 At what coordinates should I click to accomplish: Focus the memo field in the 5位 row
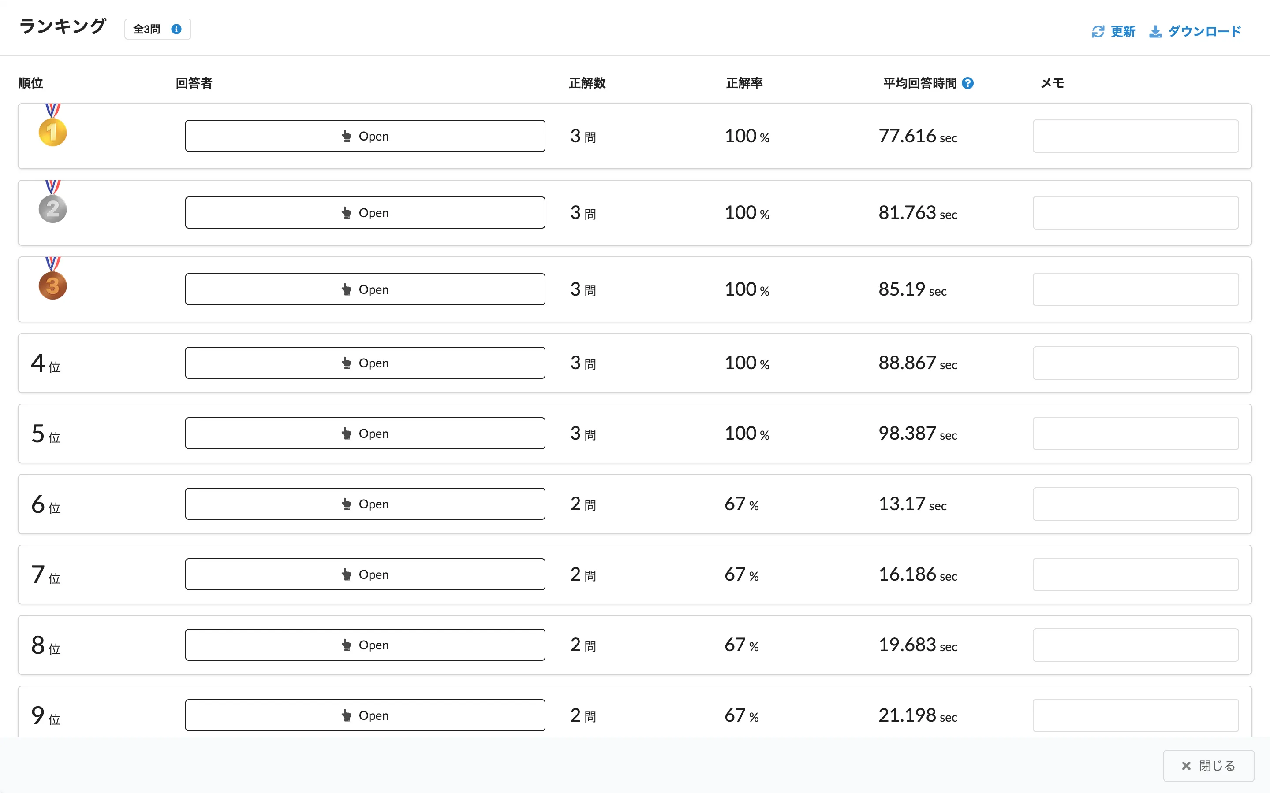1135,434
